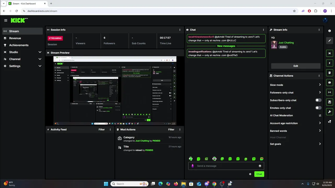This screenshot has width=335, height=188.
Task: Open Followers-only chat options chevron
Action: pos(320,92)
